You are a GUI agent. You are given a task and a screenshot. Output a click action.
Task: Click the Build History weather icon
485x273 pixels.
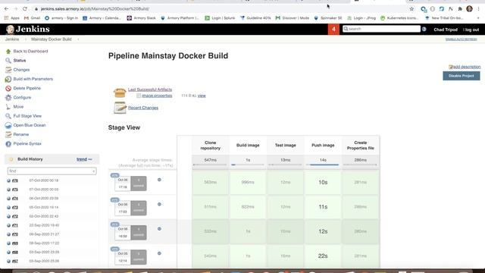(11, 159)
